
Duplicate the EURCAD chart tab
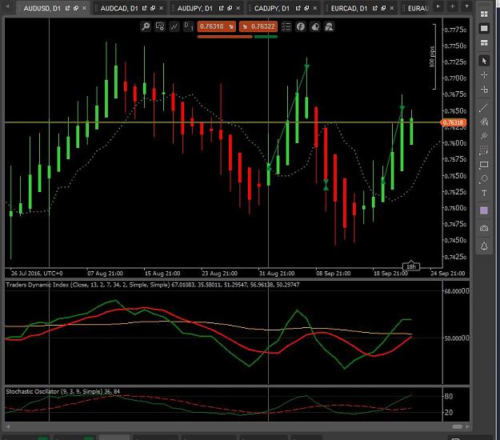[x=384, y=8]
